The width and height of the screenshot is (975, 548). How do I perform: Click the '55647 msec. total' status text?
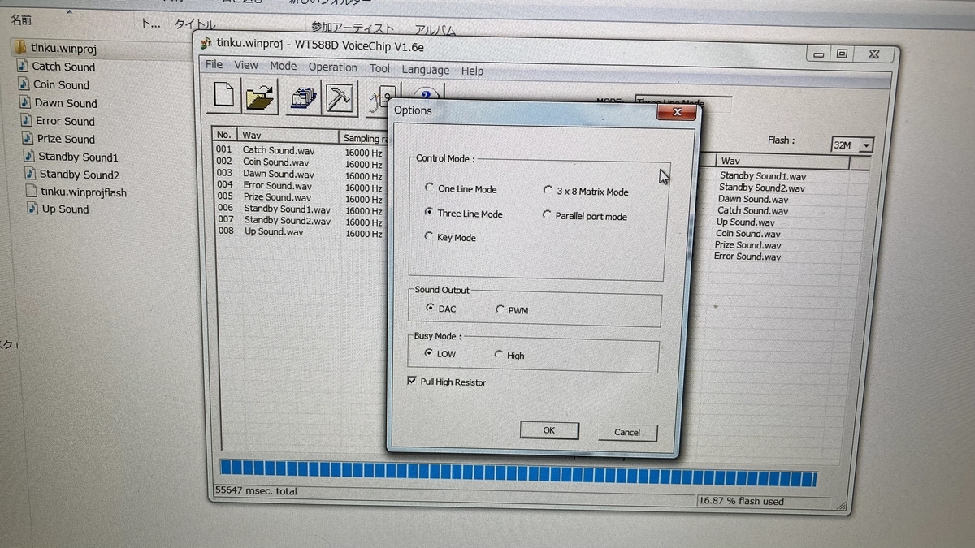pyautogui.click(x=256, y=490)
